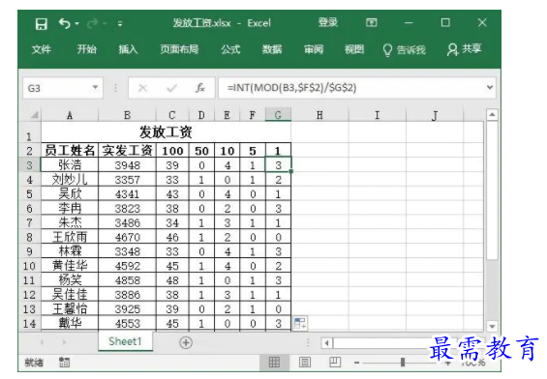Click the Redo arrow icon
This screenshot has height=379, width=547.
[x=93, y=23]
